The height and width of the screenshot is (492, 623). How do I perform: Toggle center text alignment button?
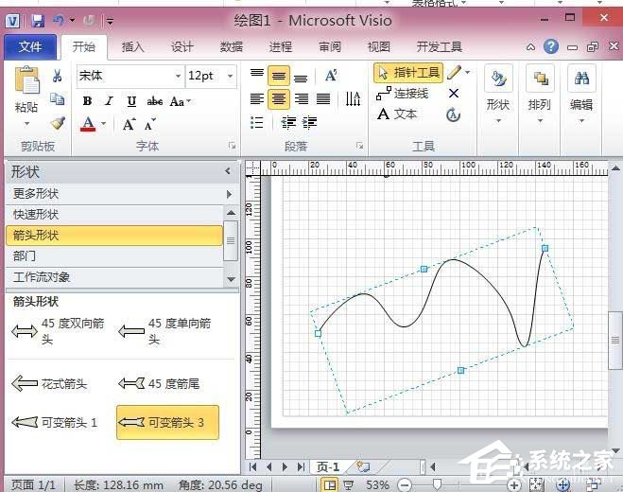point(279,99)
